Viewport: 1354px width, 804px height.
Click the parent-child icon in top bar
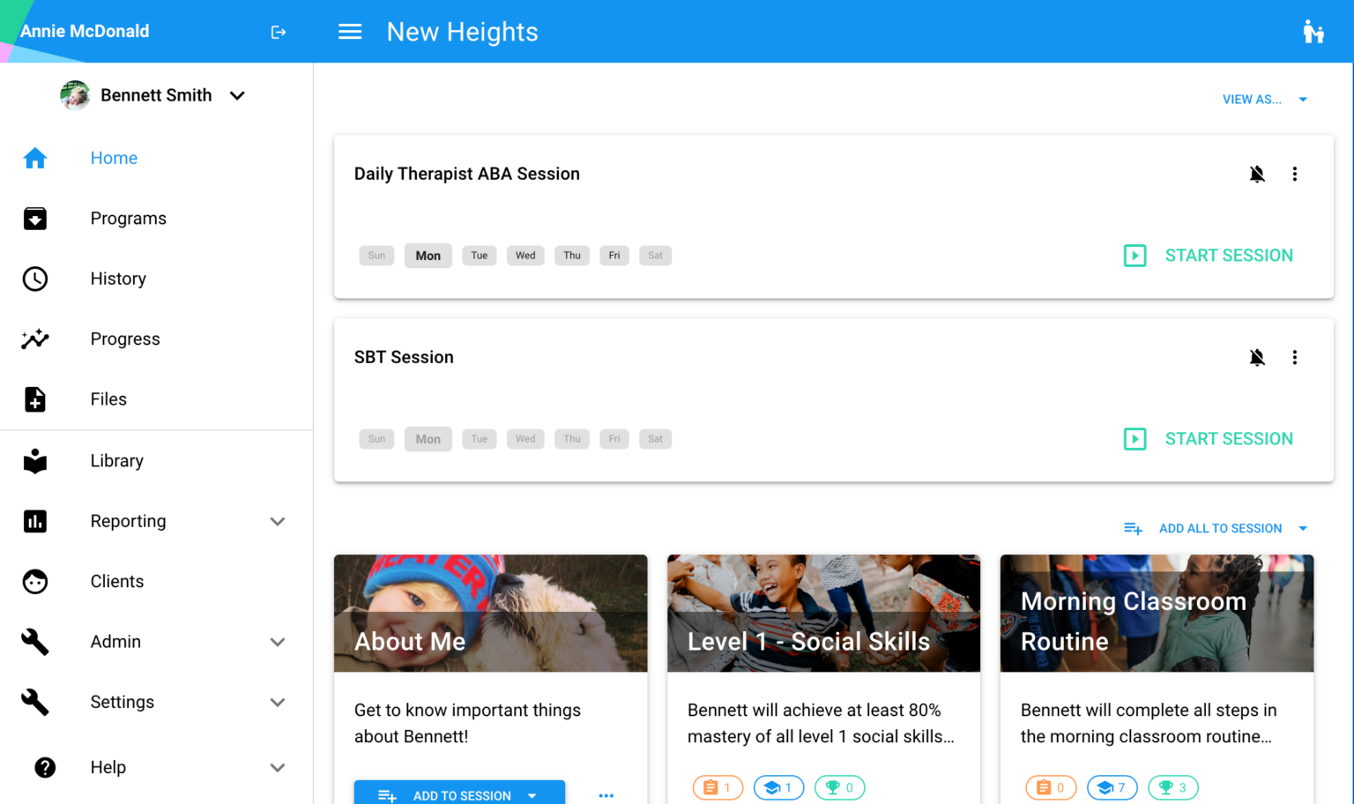coord(1313,32)
